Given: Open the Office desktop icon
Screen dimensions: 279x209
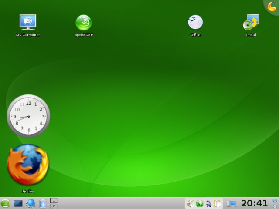Looking at the screenshot, I should (195, 22).
